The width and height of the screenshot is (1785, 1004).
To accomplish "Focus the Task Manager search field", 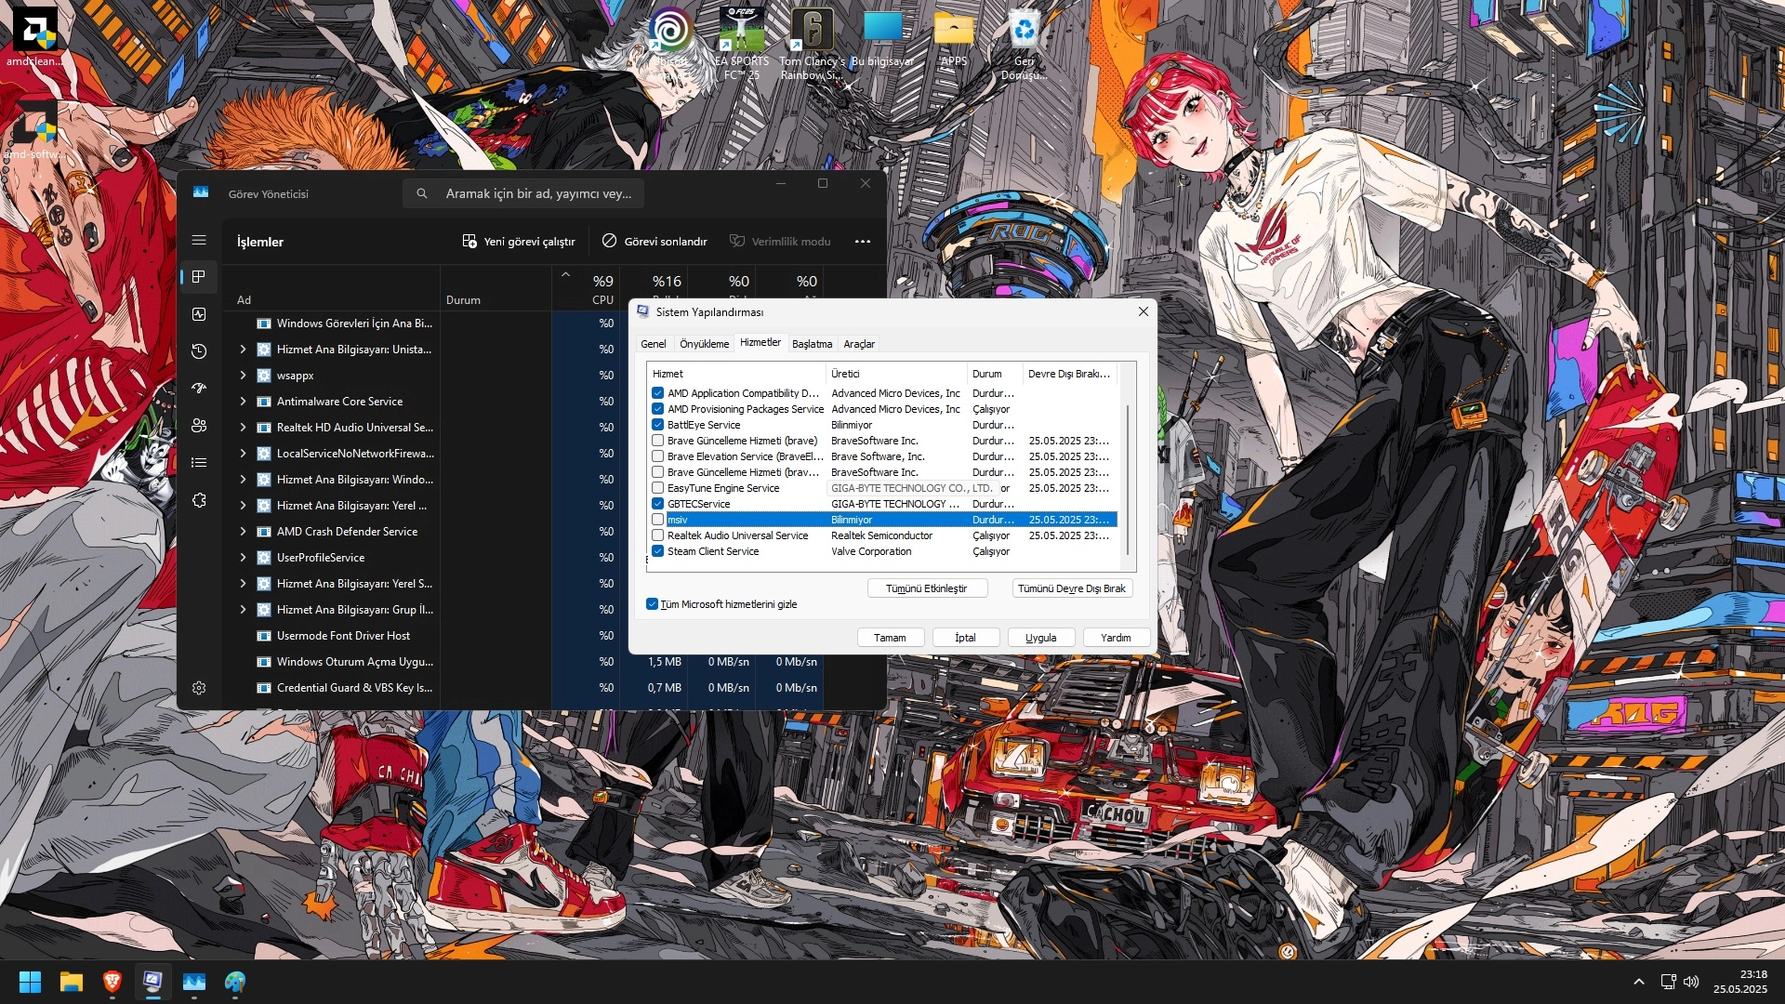I will (523, 193).
